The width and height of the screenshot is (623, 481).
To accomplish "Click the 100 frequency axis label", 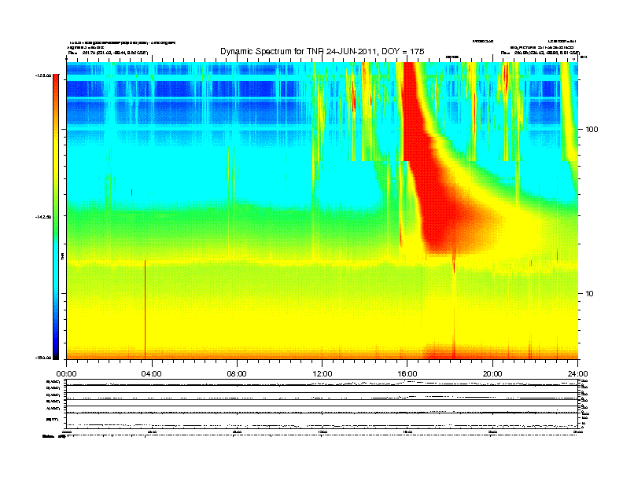I will click(x=592, y=130).
